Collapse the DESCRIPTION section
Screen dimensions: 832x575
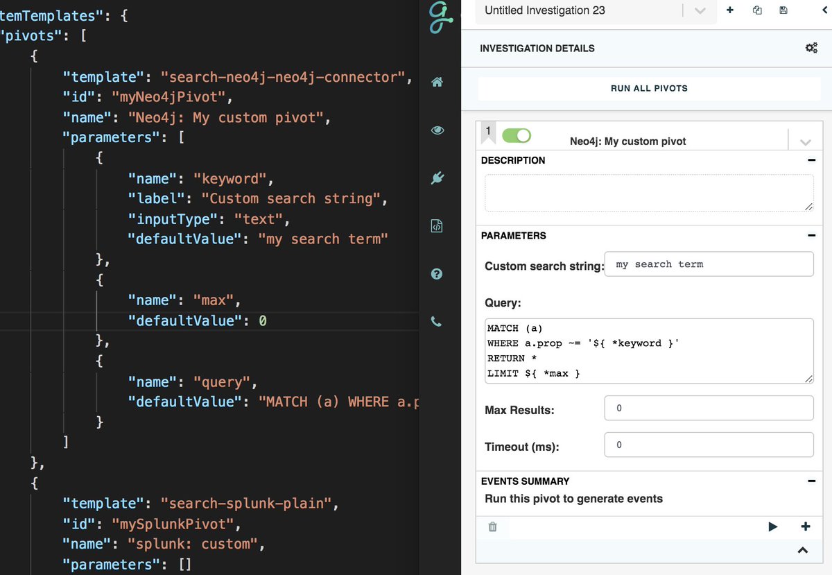[x=811, y=160]
